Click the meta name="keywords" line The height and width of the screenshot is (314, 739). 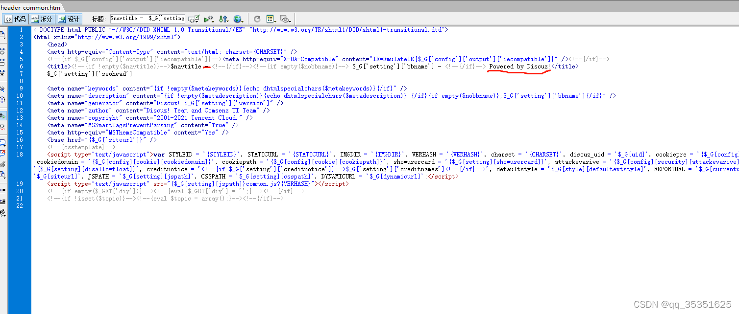coord(227,89)
